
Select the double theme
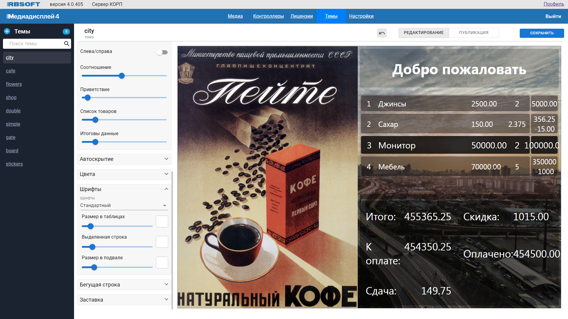point(13,111)
